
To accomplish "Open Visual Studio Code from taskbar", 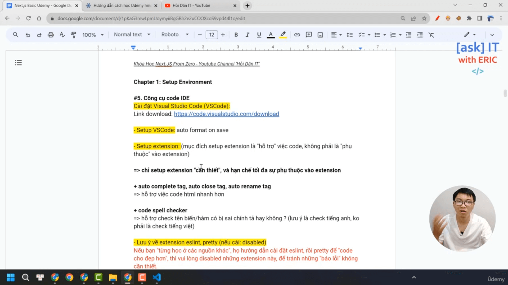I will (x=157, y=277).
